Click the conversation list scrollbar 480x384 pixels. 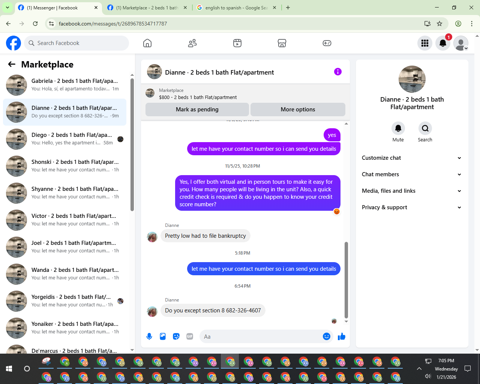[x=132, y=144]
